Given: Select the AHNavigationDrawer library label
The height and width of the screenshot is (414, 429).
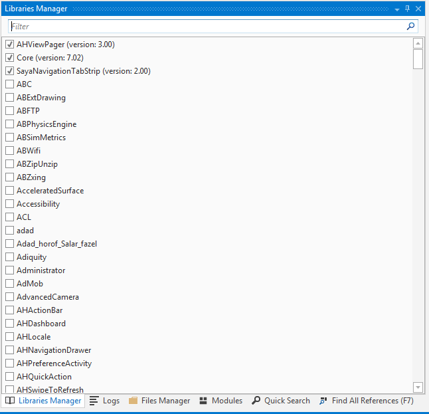Looking at the screenshot, I should coord(54,350).
